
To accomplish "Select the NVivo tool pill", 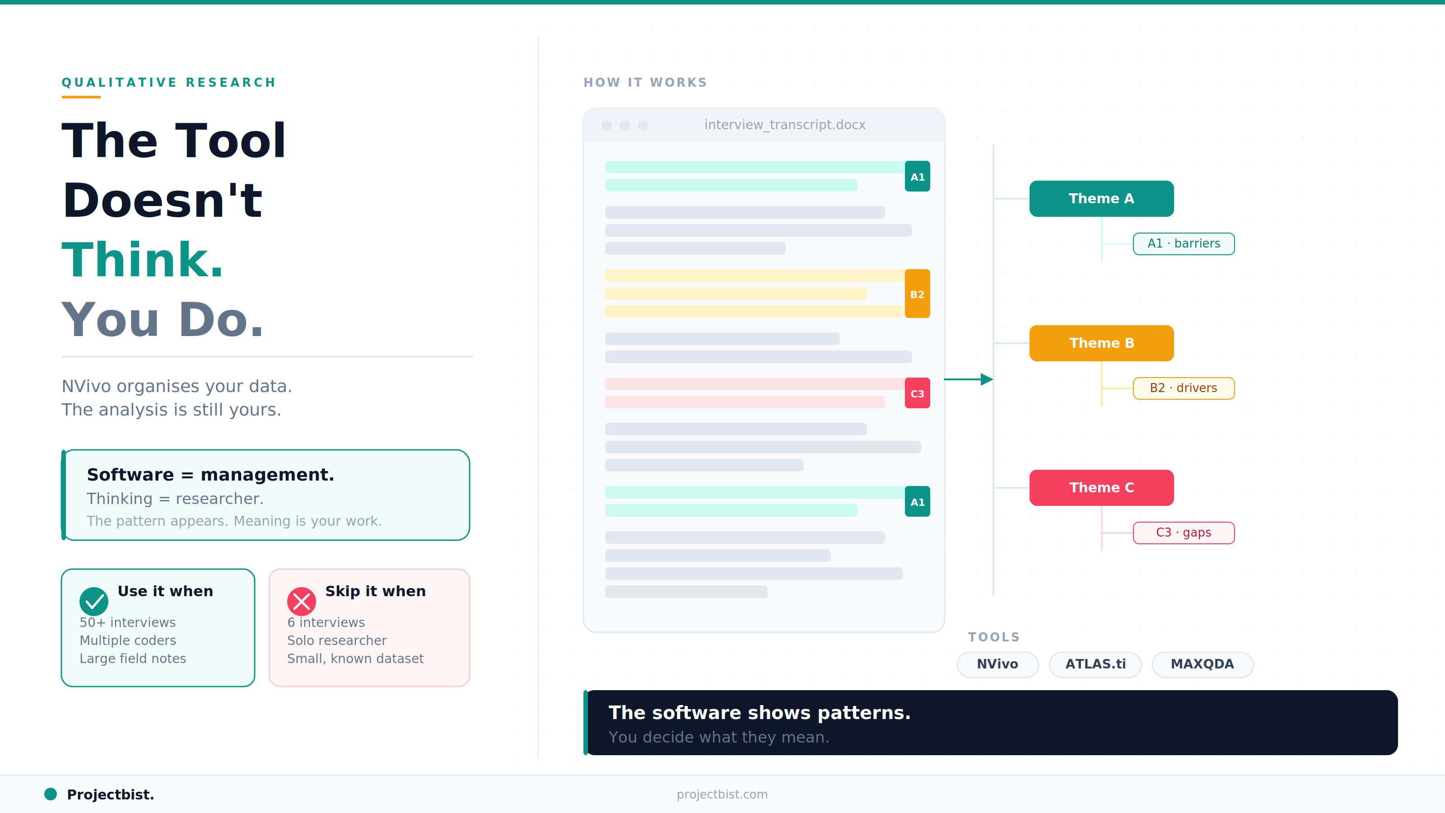I will tap(998, 664).
